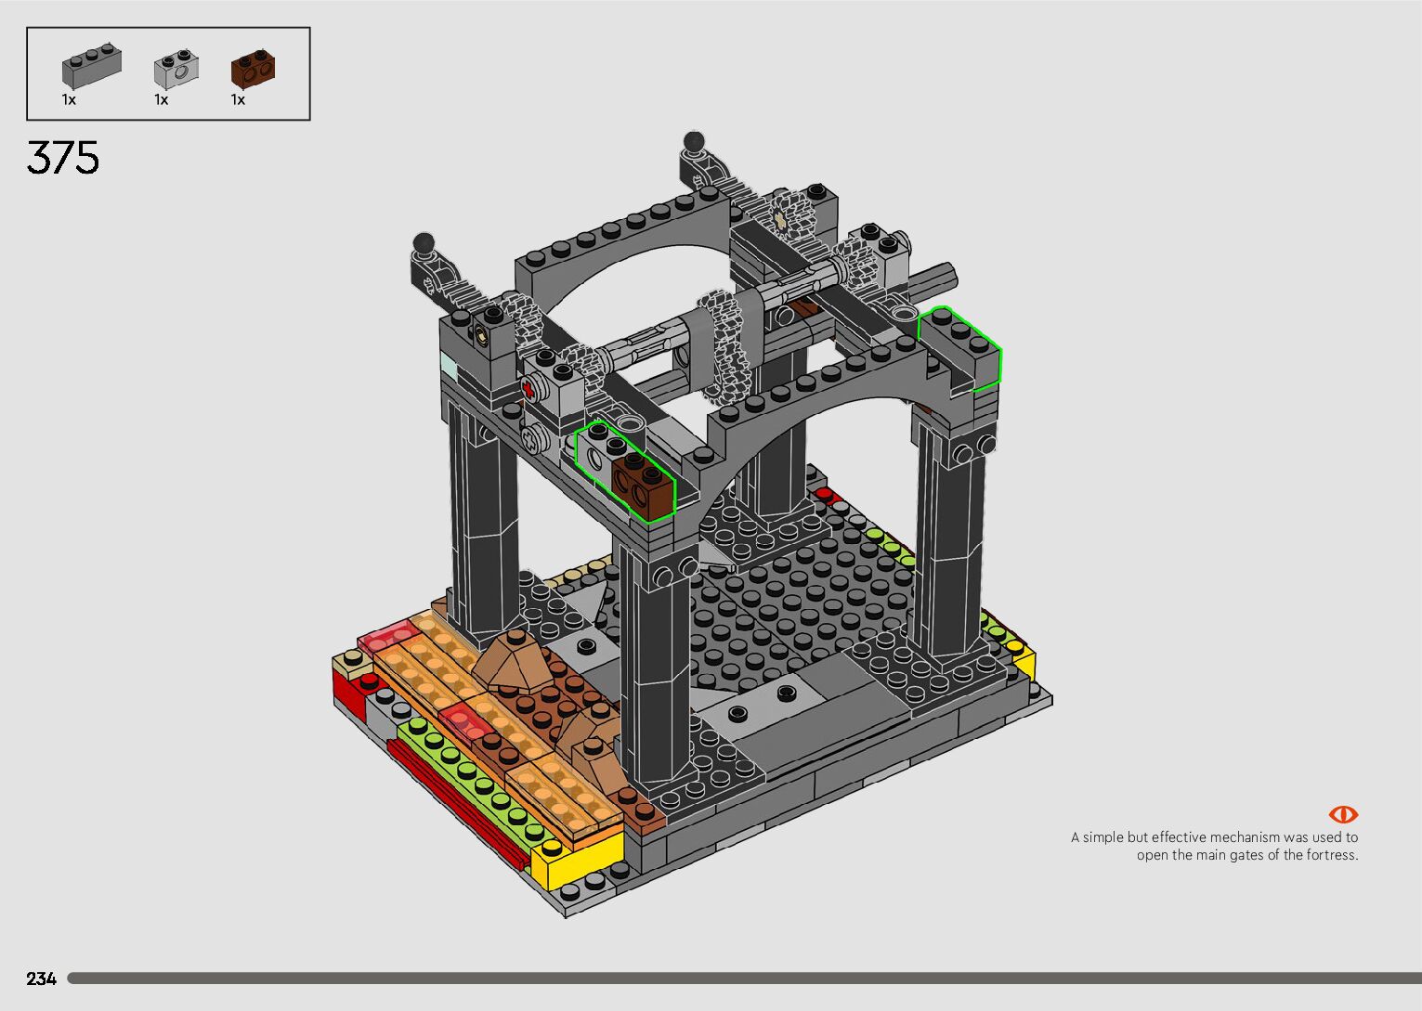The image size is (1422, 1011).
Task: Click the black ball joint on left arm
Action: click(424, 244)
